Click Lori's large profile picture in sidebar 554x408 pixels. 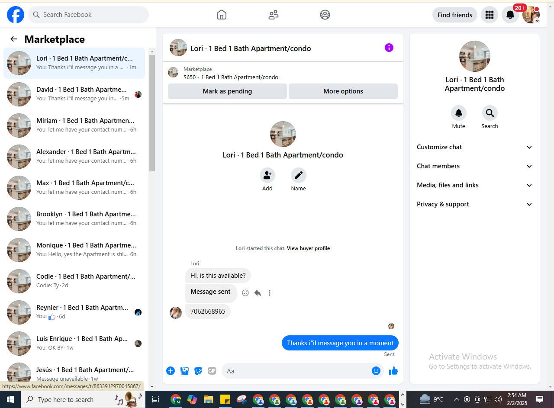[x=475, y=56]
